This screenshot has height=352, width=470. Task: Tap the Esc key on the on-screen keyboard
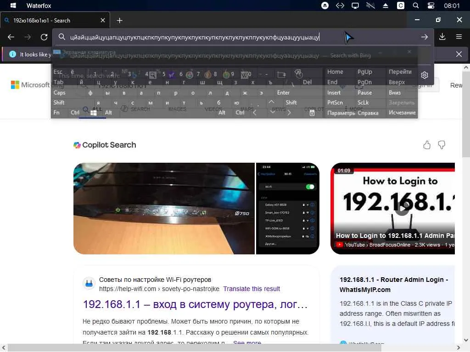58,72
